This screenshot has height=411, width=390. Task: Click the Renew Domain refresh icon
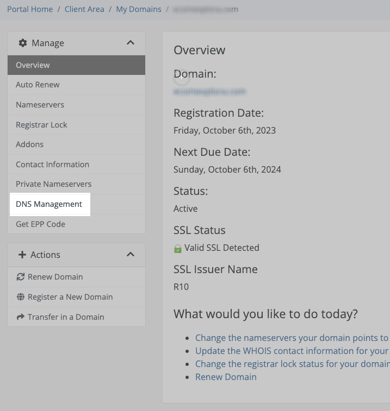(21, 277)
